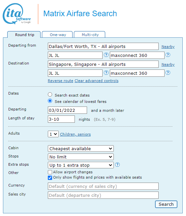
Task: Enable Allow airport changes checkbox
Action: click(50, 172)
